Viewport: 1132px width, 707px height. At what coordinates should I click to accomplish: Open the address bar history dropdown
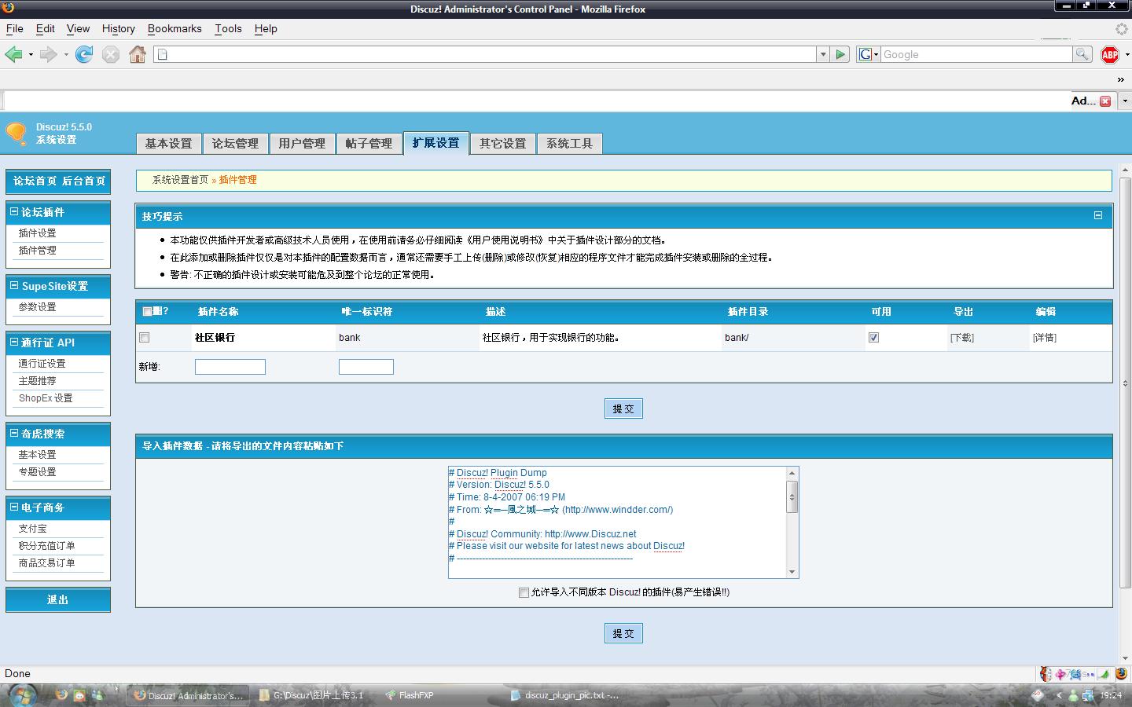823,54
